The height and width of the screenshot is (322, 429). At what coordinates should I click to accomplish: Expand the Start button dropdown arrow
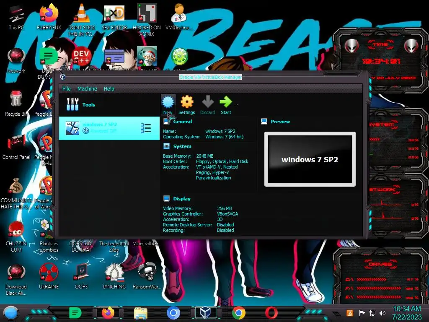[237, 104]
